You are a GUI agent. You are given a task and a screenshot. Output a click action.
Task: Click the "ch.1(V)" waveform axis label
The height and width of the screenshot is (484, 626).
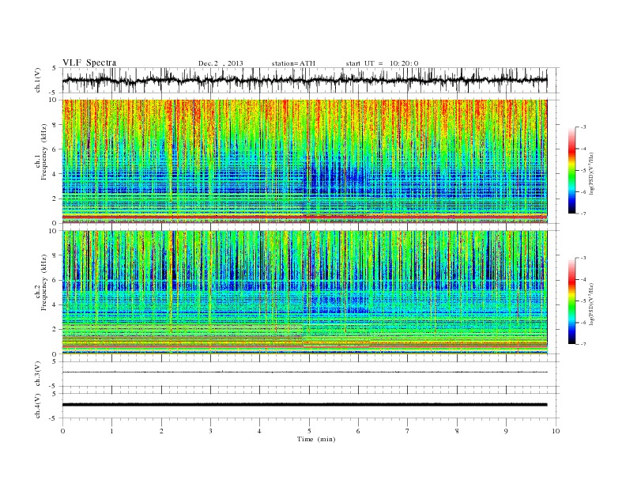point(38,80)
